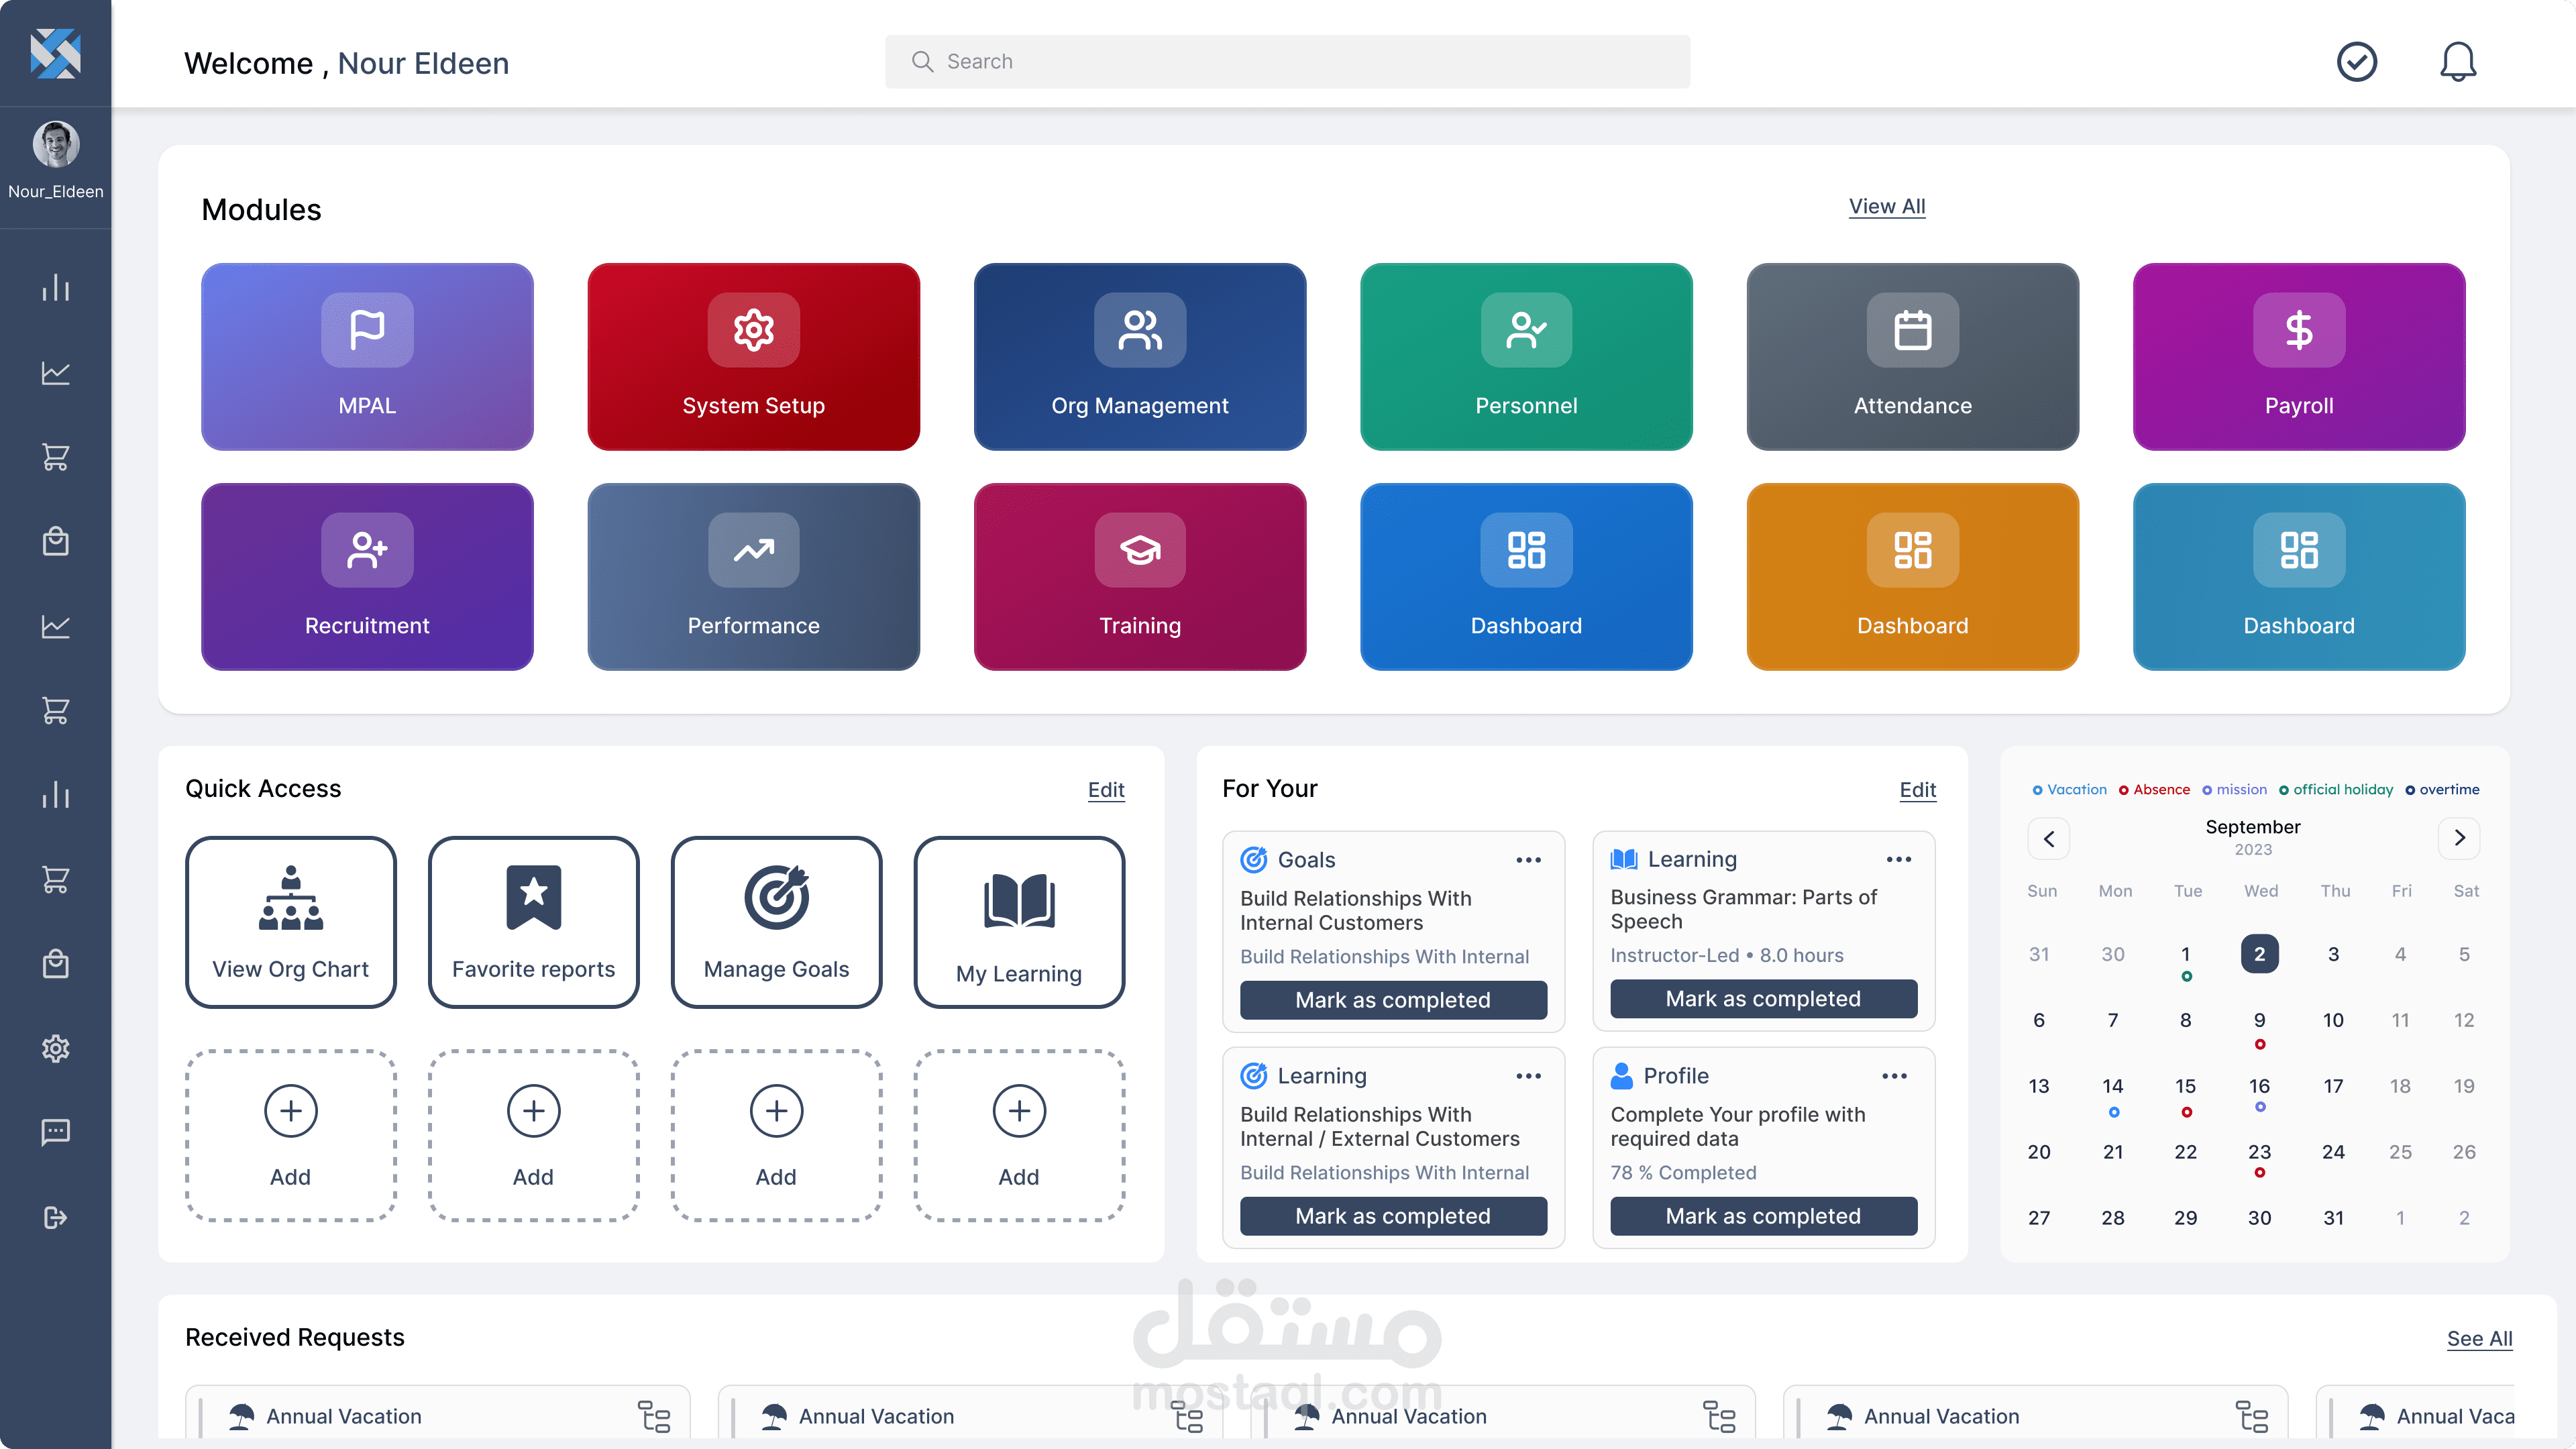The width and height of the screenshot is (2576, 1449).
Task: Go to next month in calendar
Action: (2459, 838)
